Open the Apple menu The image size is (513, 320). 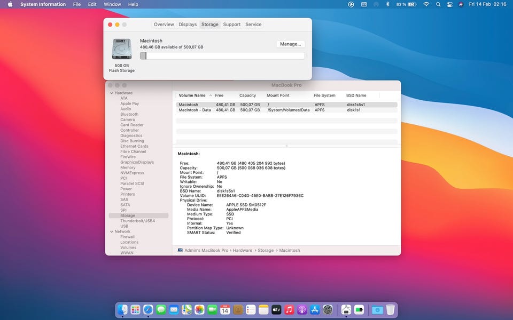pyautogui.click(x=10, y=4)
